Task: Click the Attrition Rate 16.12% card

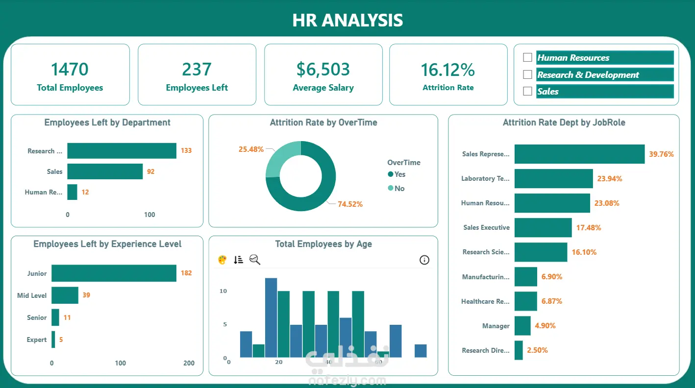Action: point(448,74)
